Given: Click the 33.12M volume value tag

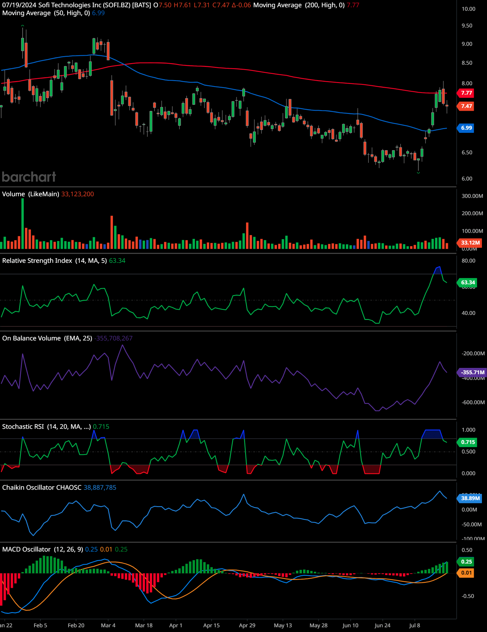Looking at the screenshot, I should click(x=469, y=243).
